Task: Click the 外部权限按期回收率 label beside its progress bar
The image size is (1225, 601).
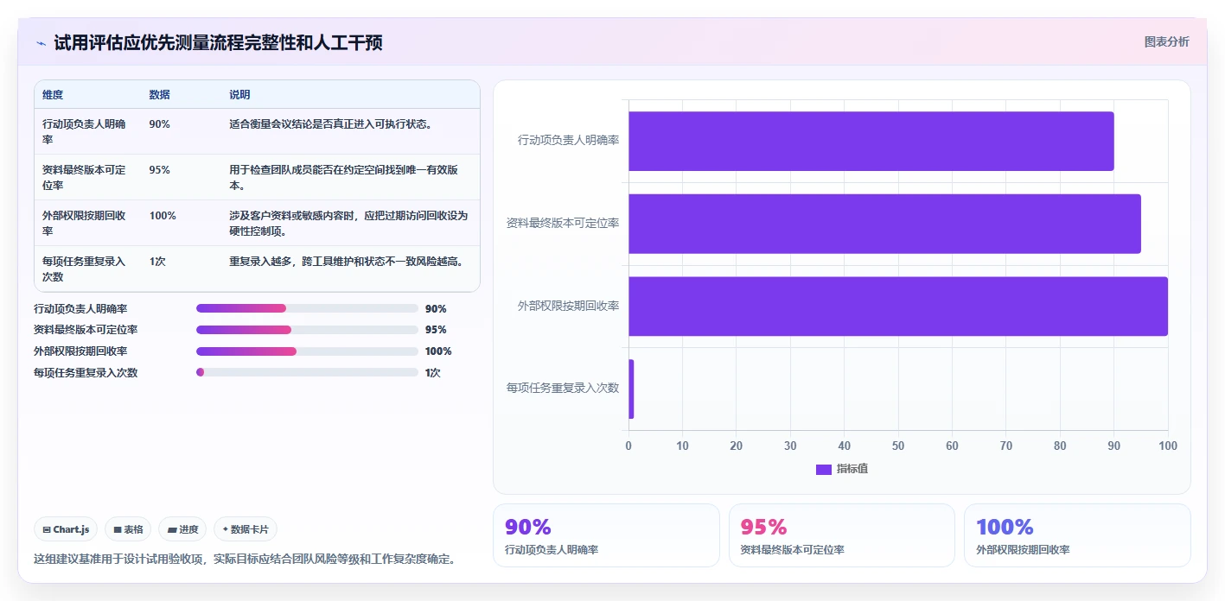Action: tap(80, 351)
